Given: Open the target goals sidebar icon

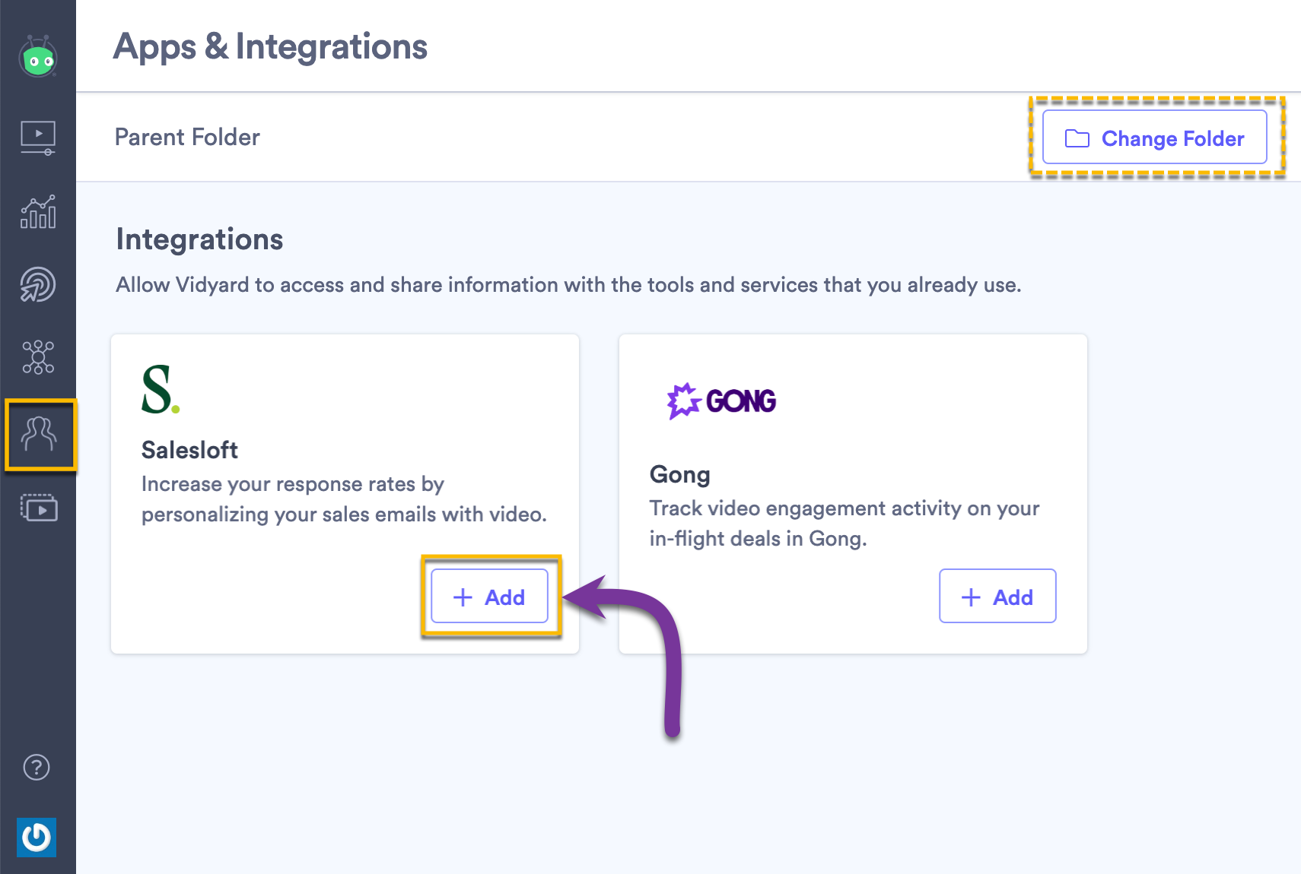Looking at the screenshot, I should 38,284.
